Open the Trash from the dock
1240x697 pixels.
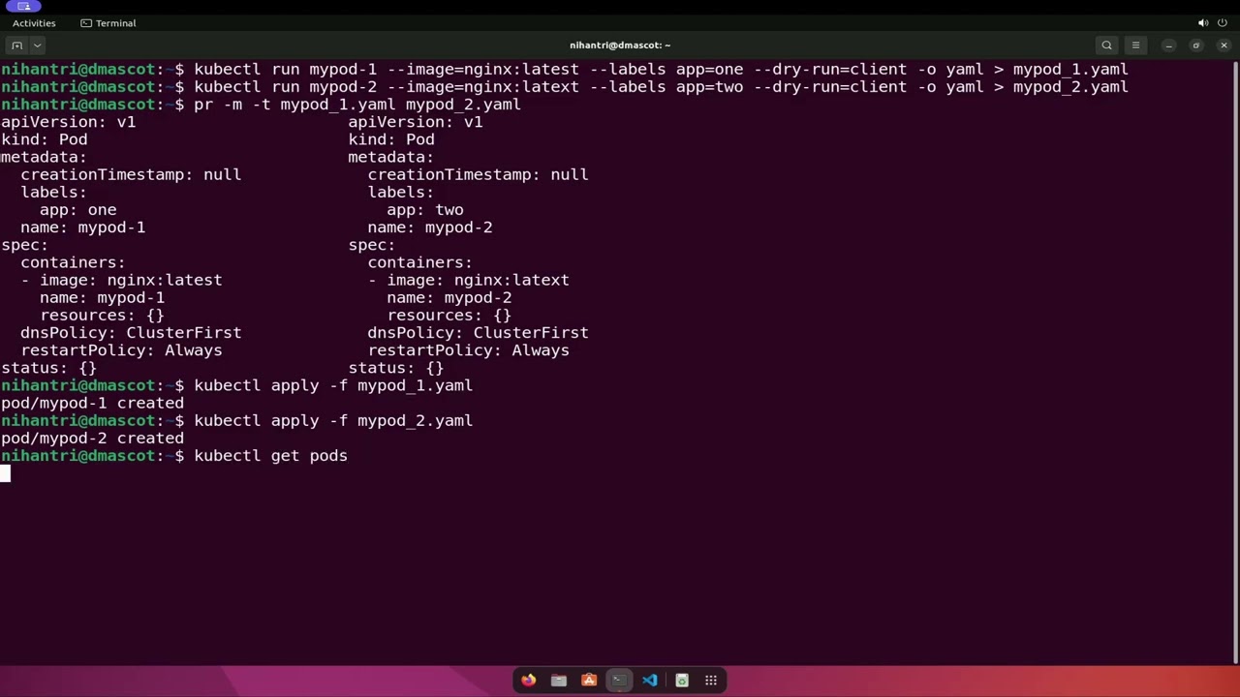coord(681,681)
